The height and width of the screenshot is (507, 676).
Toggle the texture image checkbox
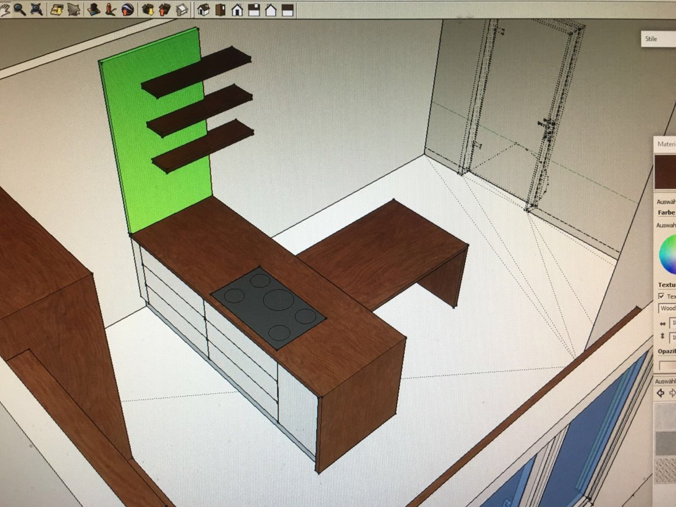[661, 296]
